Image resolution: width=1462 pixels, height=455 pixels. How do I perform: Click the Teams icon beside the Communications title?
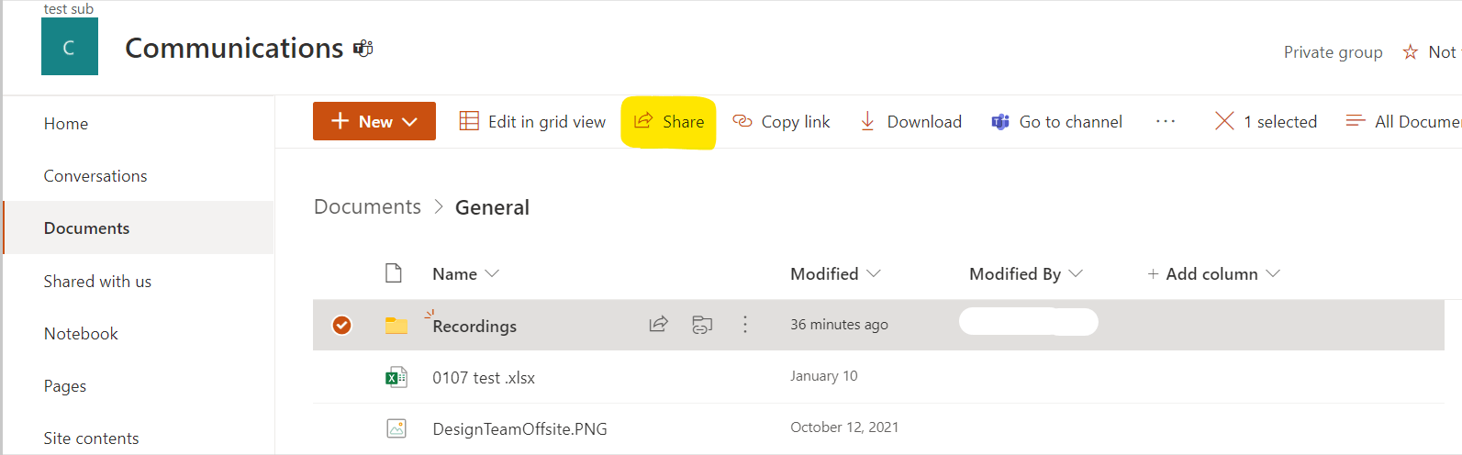click(x=363, y=49)
